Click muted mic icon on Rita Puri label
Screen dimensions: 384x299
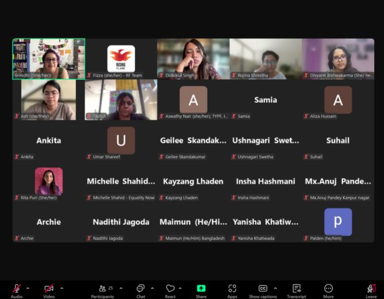coord(17,197)
